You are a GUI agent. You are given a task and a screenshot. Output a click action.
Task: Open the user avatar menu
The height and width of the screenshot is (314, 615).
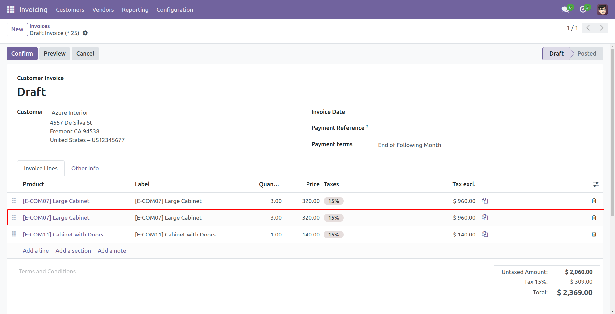tap(602, 10)
